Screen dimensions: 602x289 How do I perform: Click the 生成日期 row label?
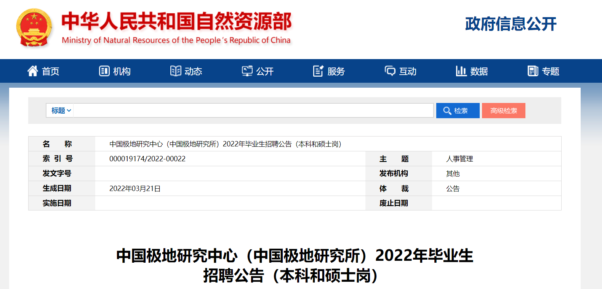[57, 188]
